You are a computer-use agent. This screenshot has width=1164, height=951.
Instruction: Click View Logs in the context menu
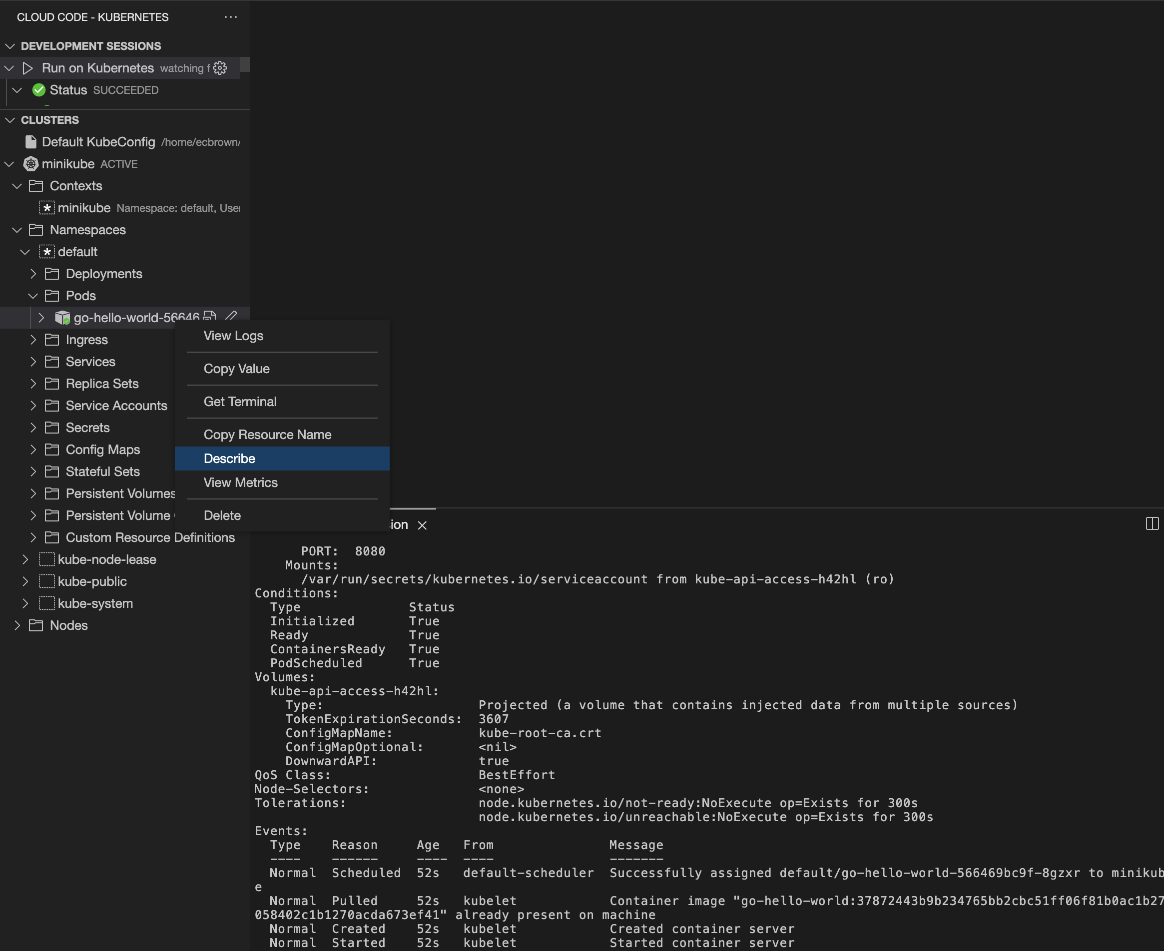pos(232,334)
